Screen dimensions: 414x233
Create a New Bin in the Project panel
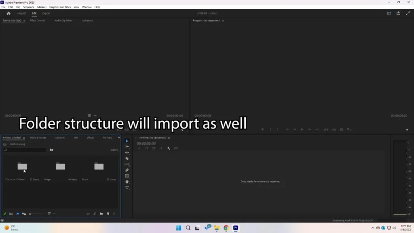click(101, 214)
